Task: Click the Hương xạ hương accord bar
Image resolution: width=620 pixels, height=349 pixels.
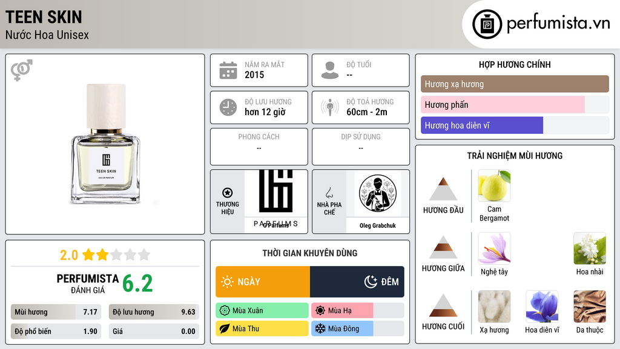Action: tap(515, 84)
